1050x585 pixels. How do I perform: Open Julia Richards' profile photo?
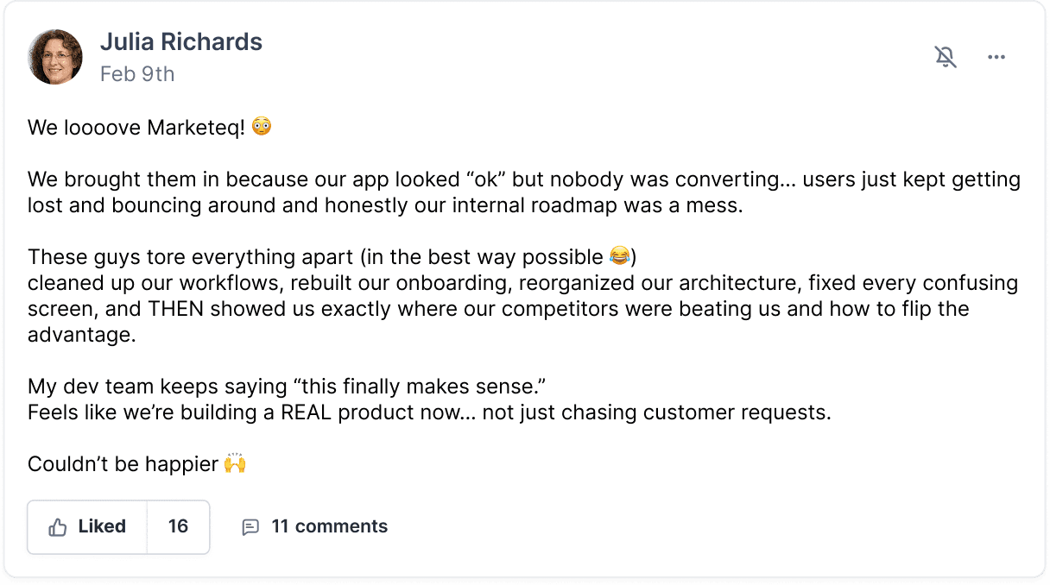point(55,57)
